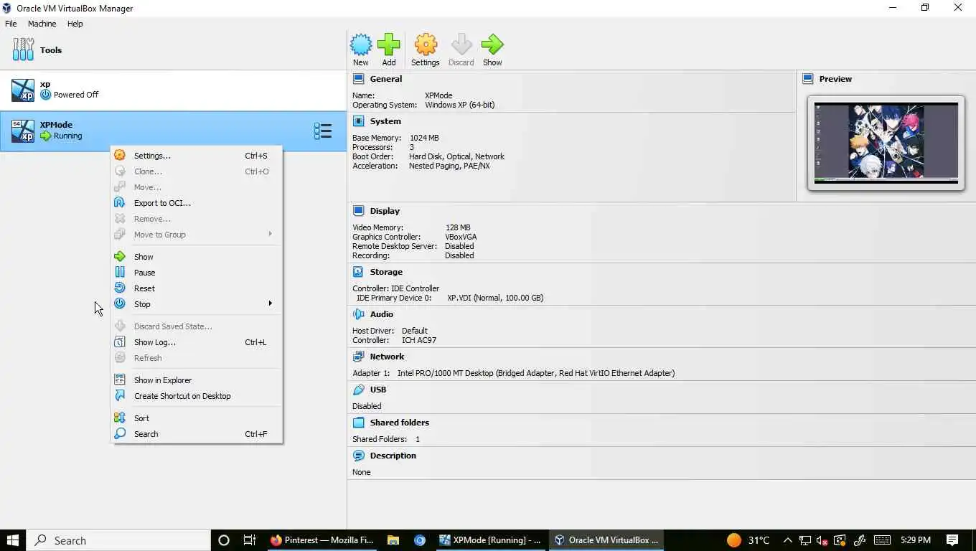Select the XPMode running machine entry
Viewport: 976px width, 551px height.
pyautogui.click(x=173, y=131)
